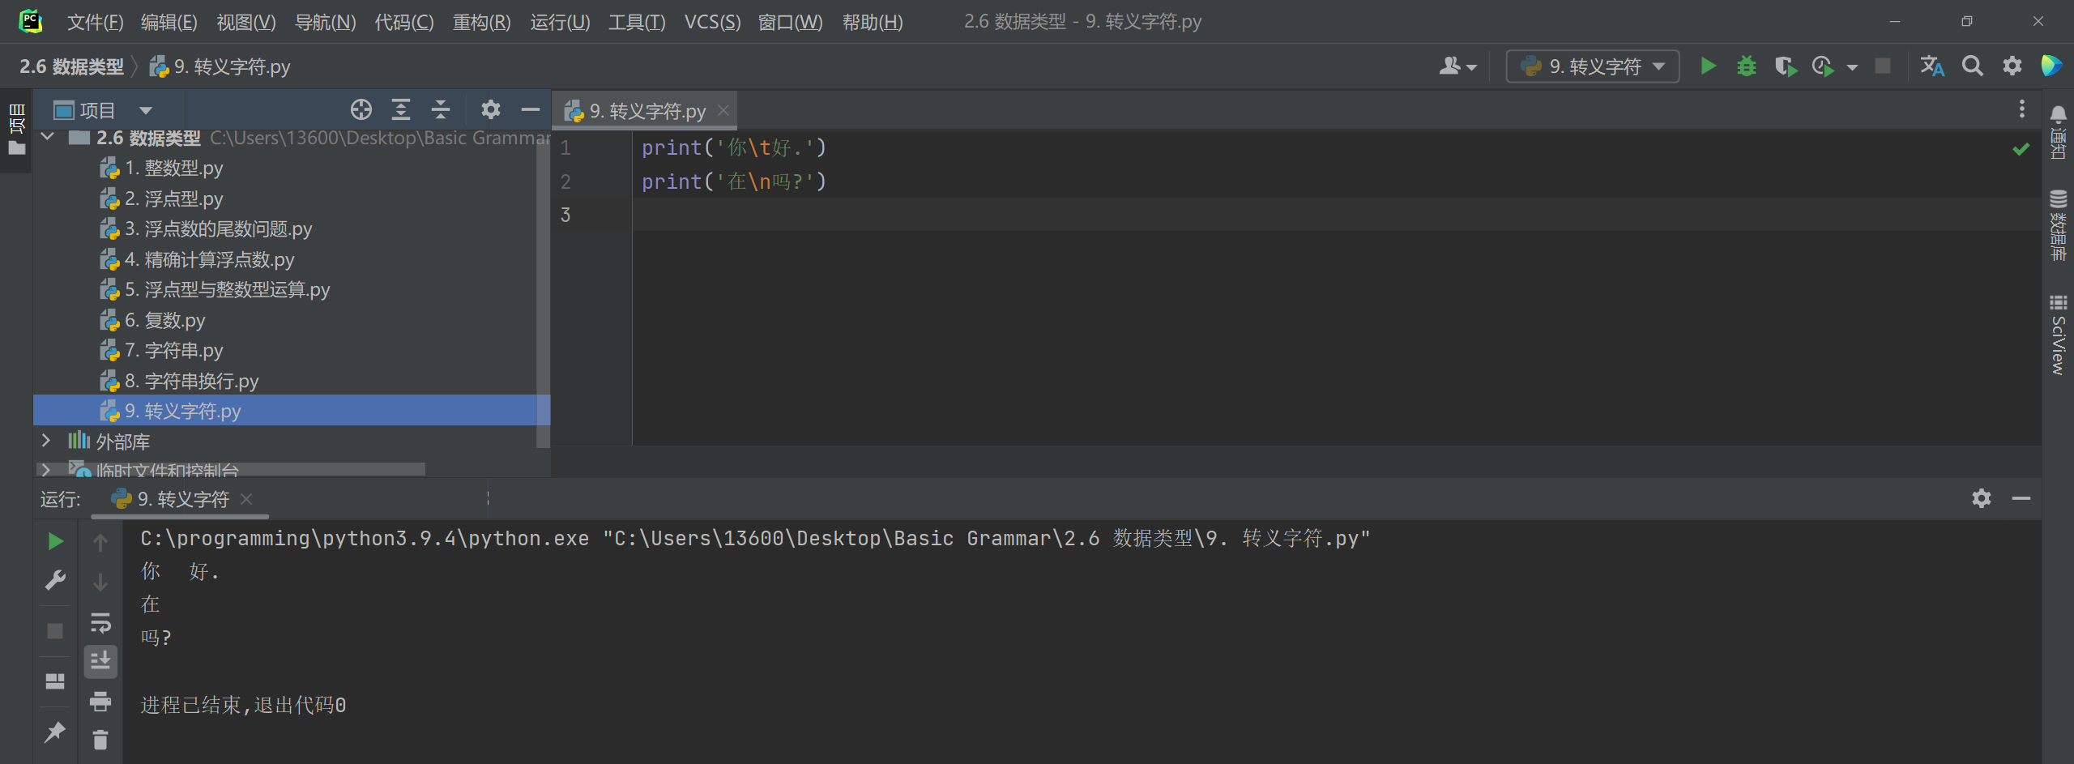
Task: Click the colorful toolbox icon at top right
Action: [2051, 66]
